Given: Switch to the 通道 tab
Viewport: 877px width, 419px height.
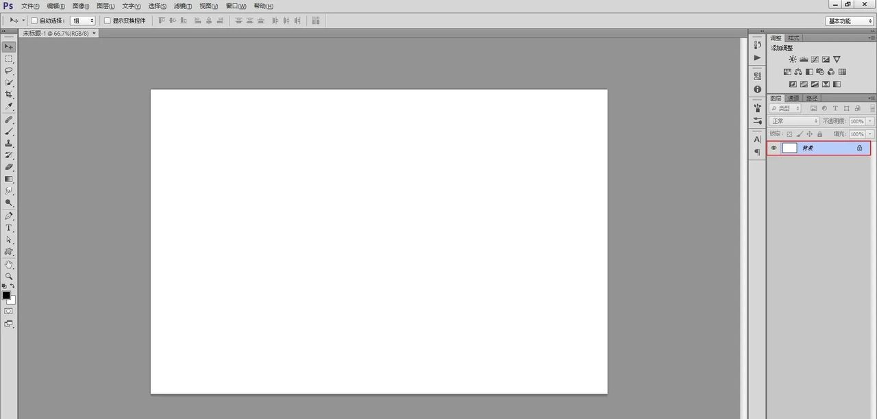Looking at the screenshot, I should [x=793, y=99].
